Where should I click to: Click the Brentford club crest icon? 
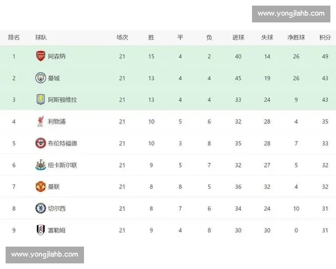click(x=40, y=143)
